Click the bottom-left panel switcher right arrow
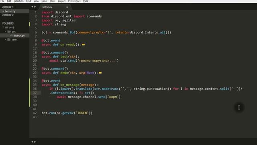Screen dimensions: 257x145 tap(35, 142)
